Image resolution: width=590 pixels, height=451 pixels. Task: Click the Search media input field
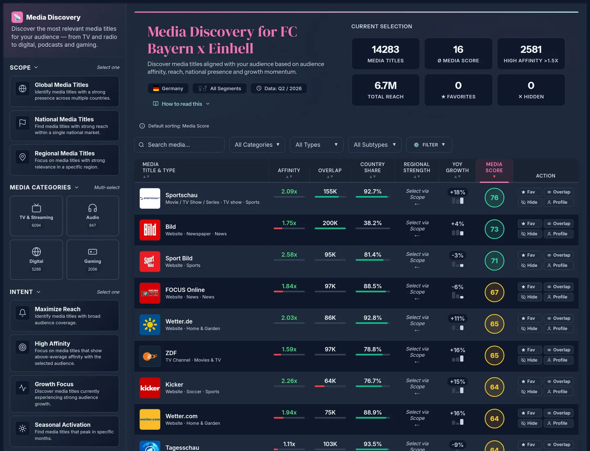[x=179, y=145]
